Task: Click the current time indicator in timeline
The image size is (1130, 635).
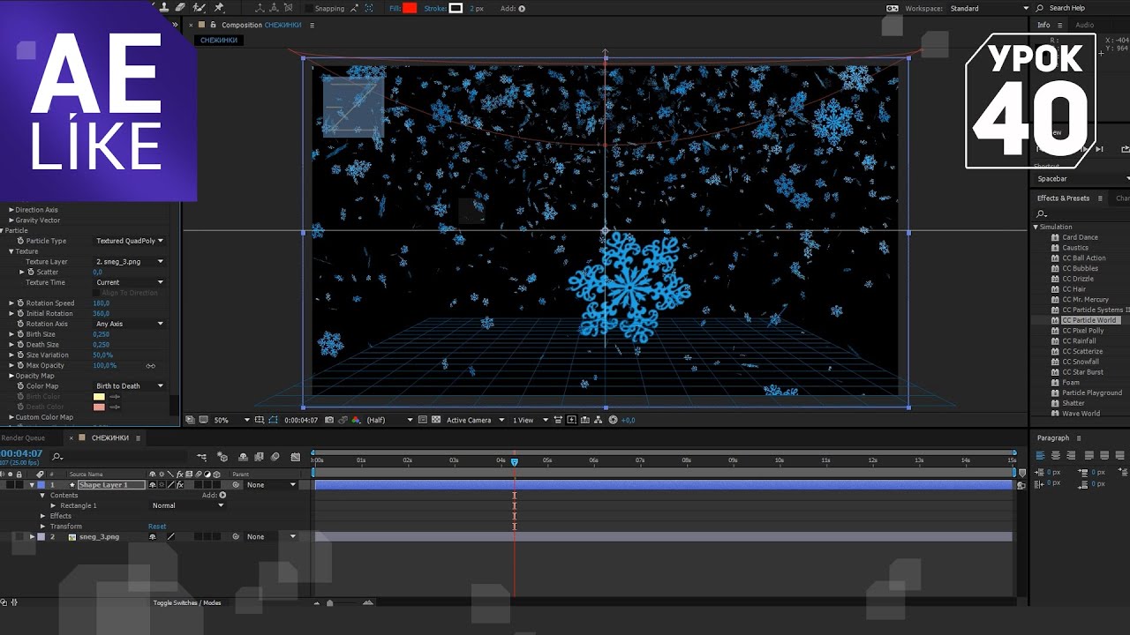Action: pos(515,461)
